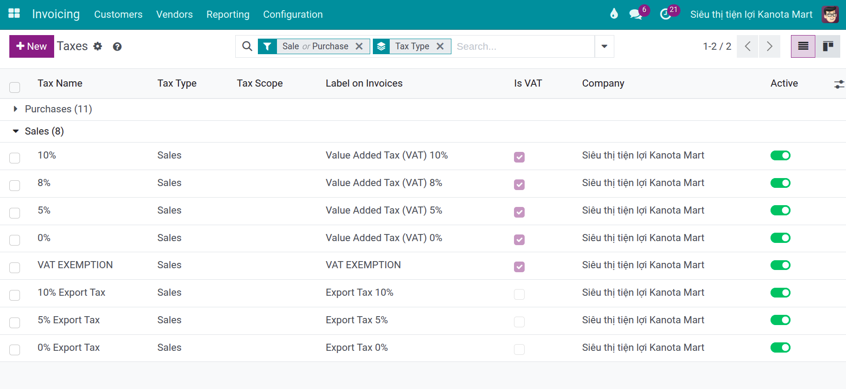Deactivate the 10% tax Active switch
Image resolution: width=846 pixels, height=389 pixels.
click(780, 155)
